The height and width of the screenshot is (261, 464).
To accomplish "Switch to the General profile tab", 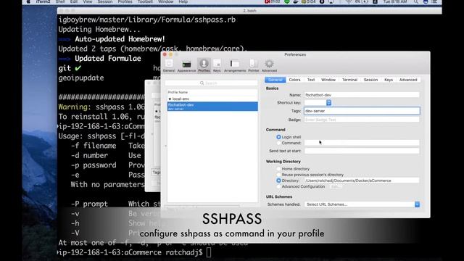I will coord(275,80).
